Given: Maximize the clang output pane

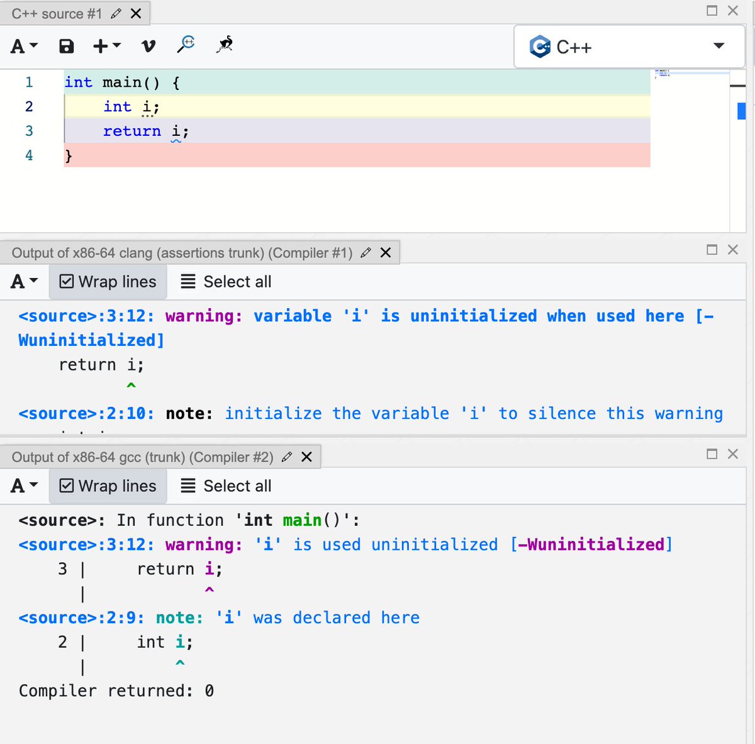Looking at the screenshot, I should [712, 250].
